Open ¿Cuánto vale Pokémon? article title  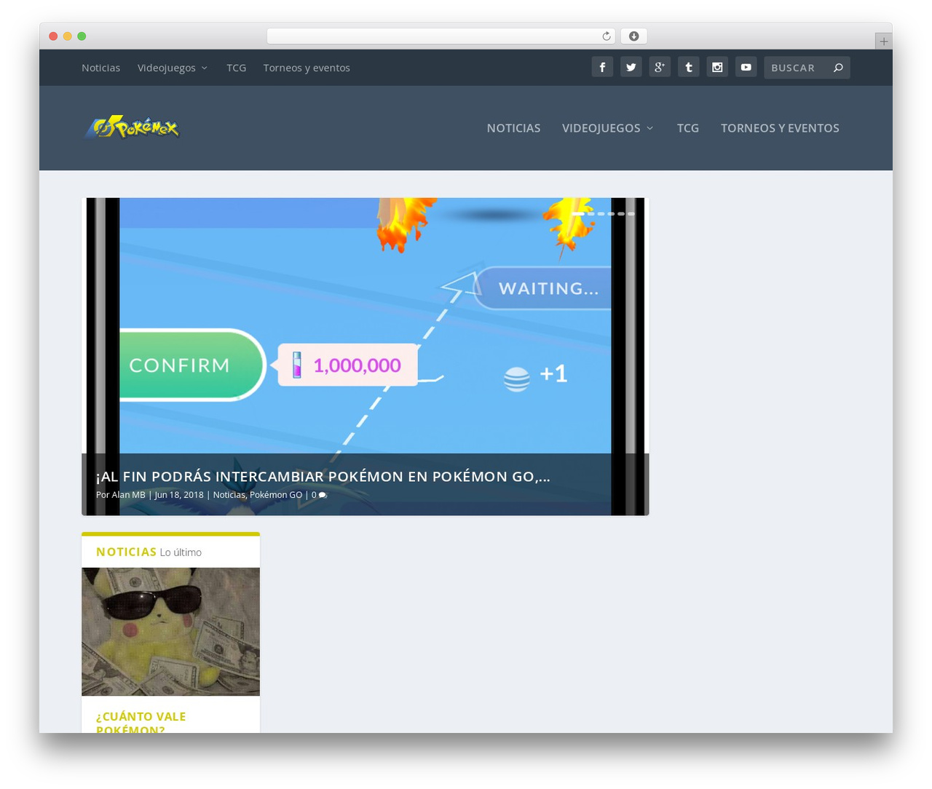click(x=141, y=723)
